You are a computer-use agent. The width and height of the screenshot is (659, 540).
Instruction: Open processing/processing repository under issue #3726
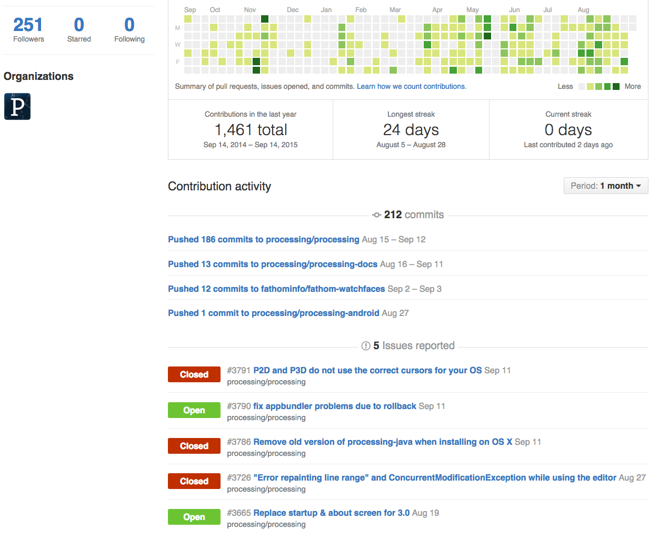[x=266, y=489]
